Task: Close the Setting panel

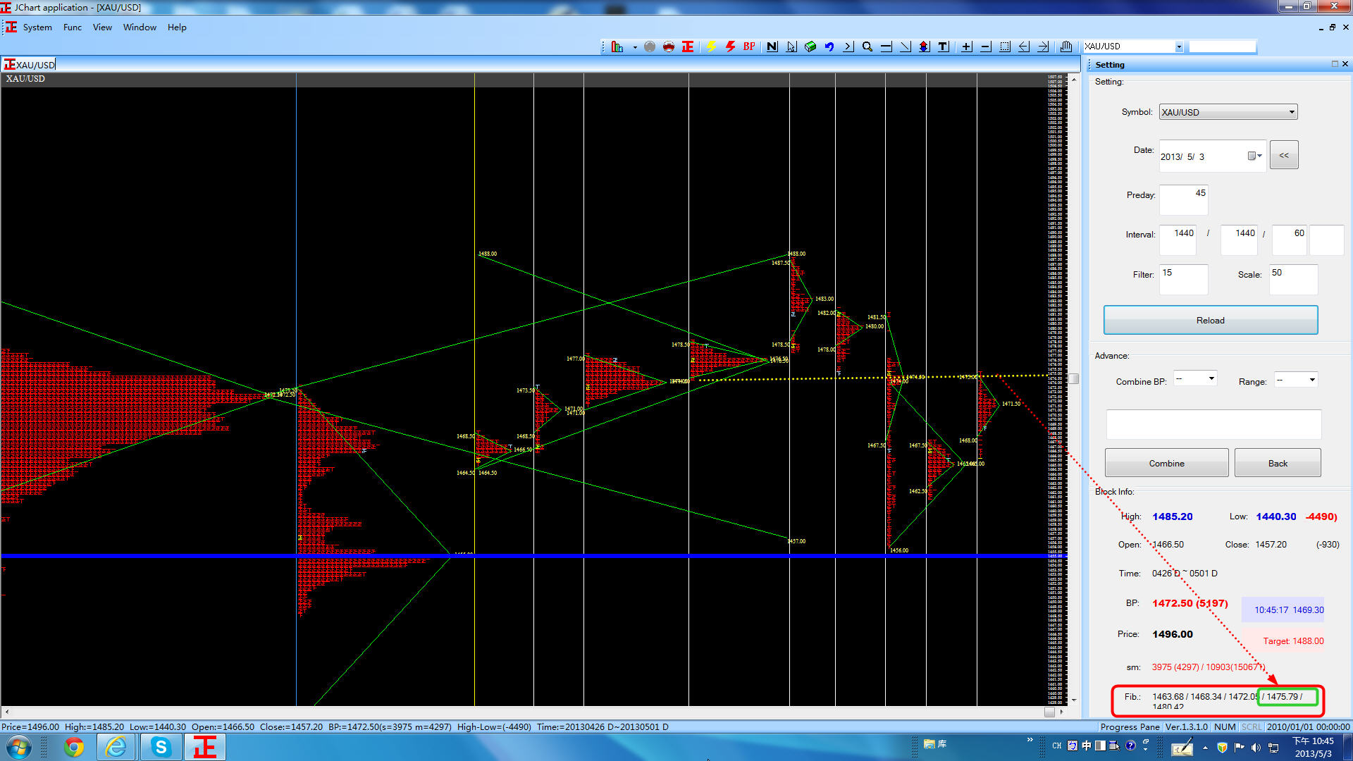Action: pyautogui.click(x=1345, y=64)
